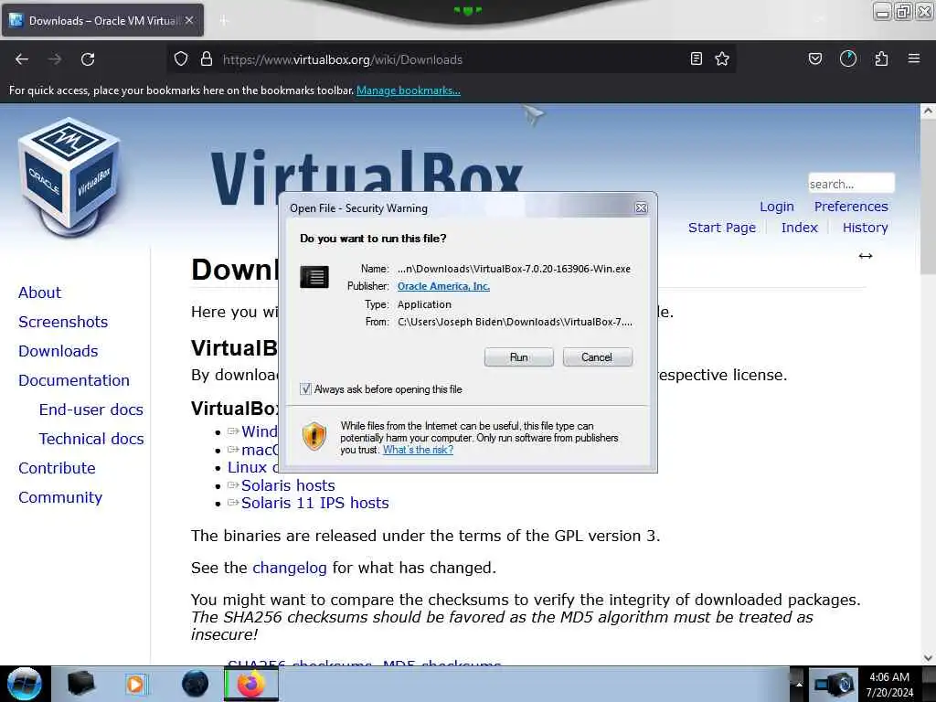The image size is (936, 702).
Task: Uncheck Always ask before opening this file
Action: click(305, 389)
